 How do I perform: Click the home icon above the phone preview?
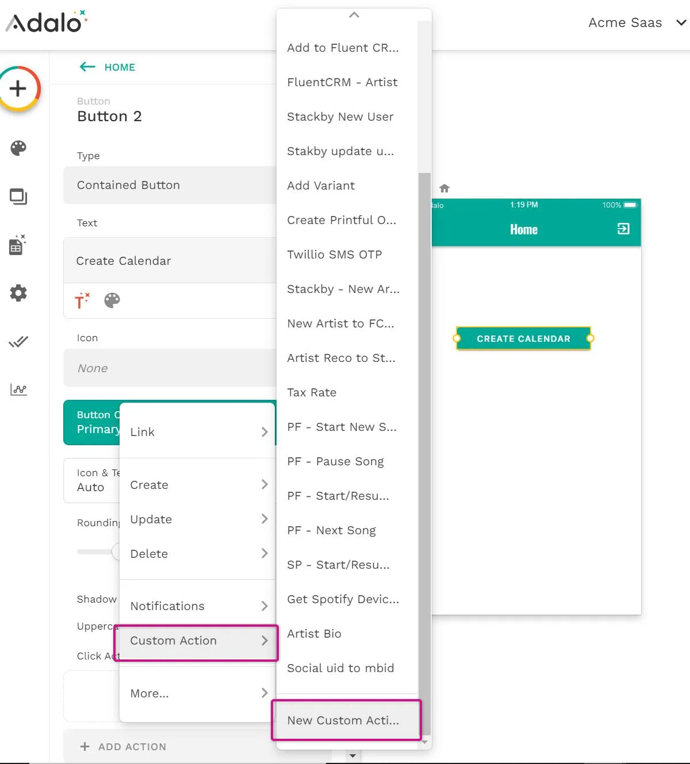point(444,188)
